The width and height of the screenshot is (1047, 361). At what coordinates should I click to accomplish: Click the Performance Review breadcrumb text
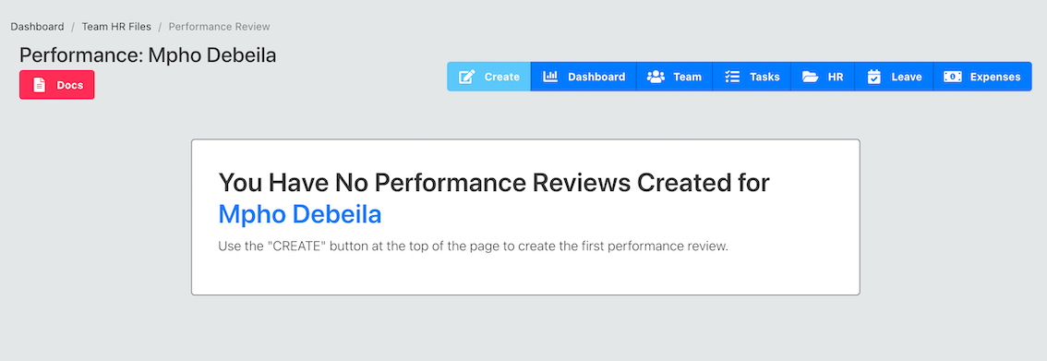click(x=219, y=27)
